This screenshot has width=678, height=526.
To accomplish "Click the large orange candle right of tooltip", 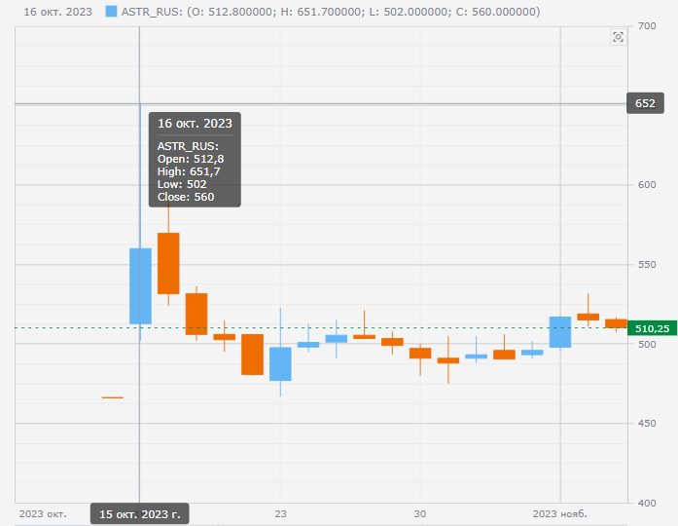I will pos(168,263).
